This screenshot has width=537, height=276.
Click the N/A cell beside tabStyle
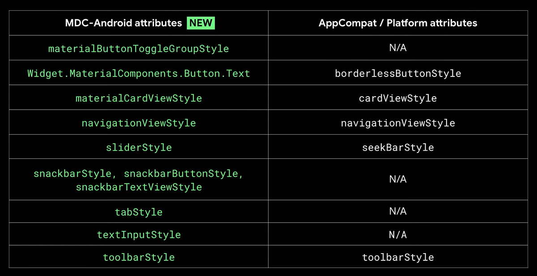pyautogui.click(x=398, y=212)
